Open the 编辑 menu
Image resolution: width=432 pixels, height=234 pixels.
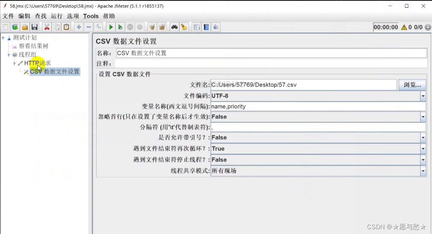point(24,16)
